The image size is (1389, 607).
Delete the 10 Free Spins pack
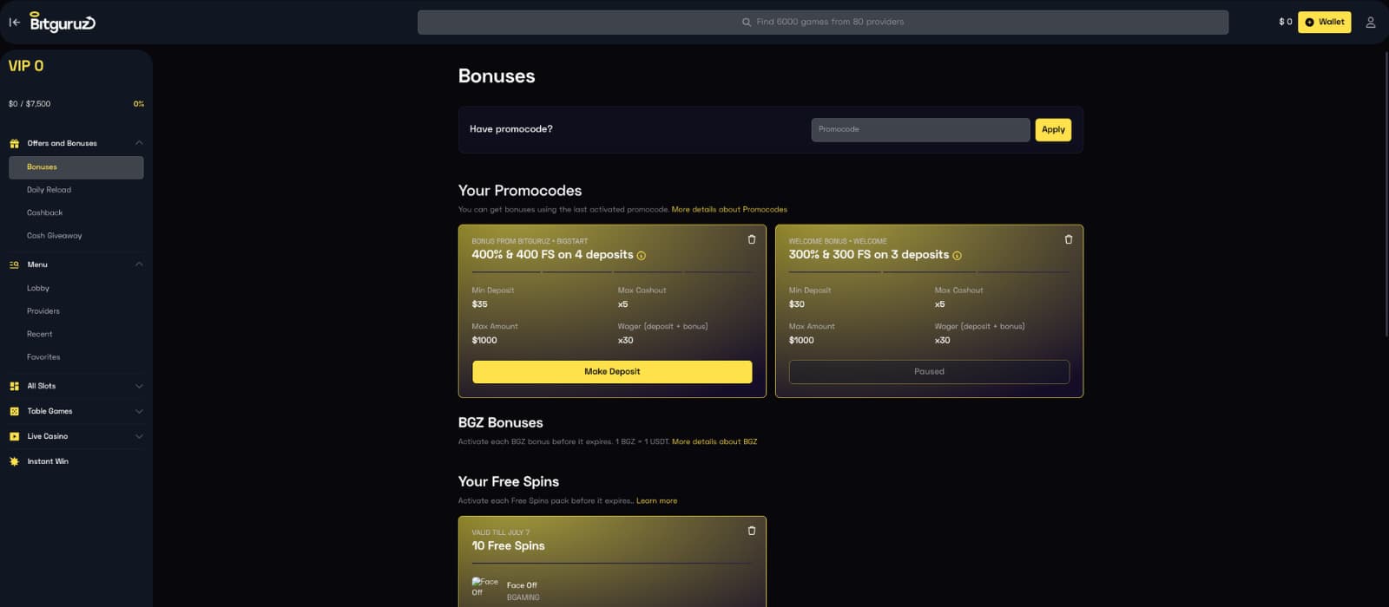pyautogui.click(x=752, y=531)
